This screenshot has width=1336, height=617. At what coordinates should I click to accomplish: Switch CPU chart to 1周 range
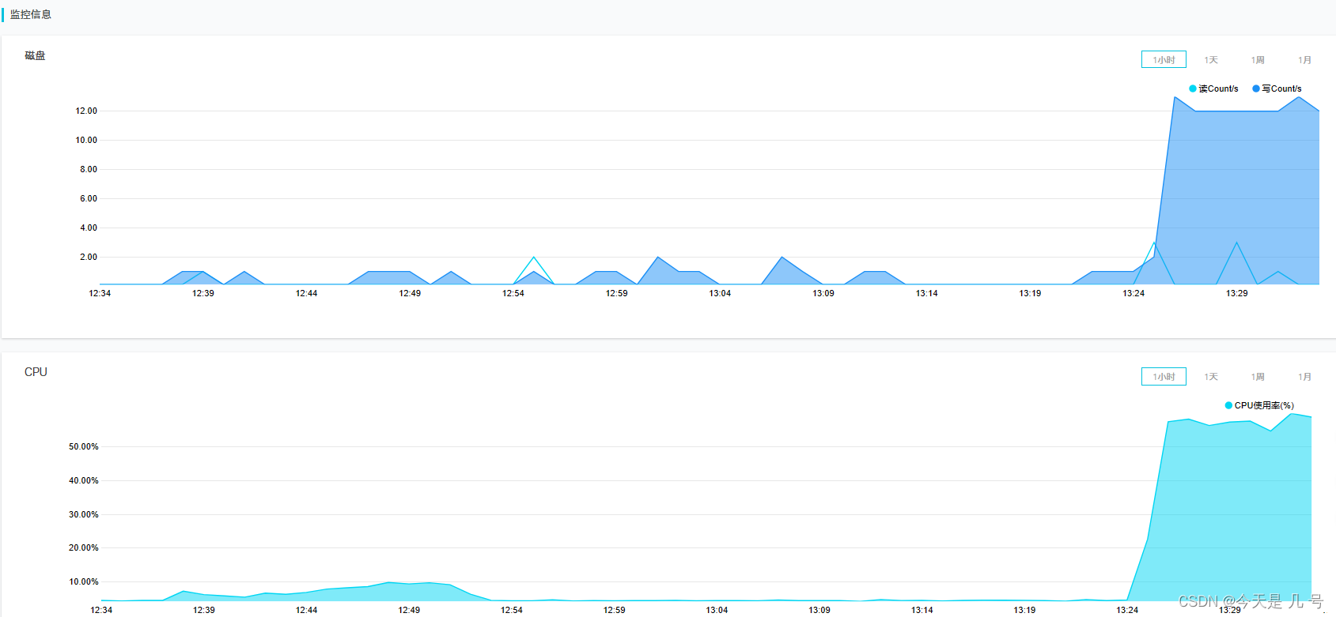(x=1258, y=377)
